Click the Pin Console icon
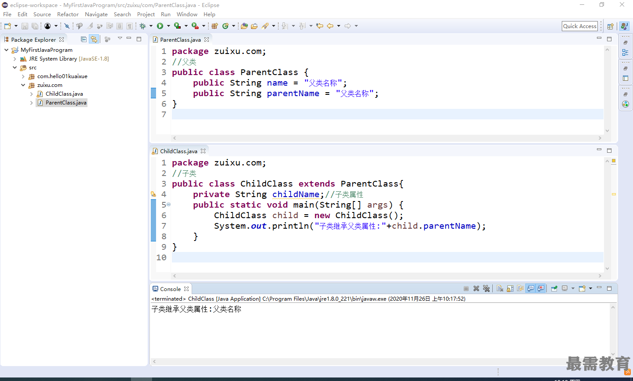Image resolution: width=633 pixels, height=381 pixels. coord(554,288)
